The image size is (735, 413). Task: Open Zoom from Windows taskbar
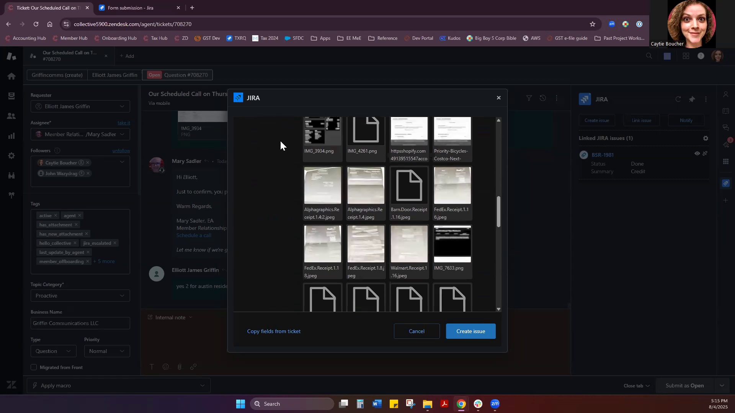pos(495,404)
